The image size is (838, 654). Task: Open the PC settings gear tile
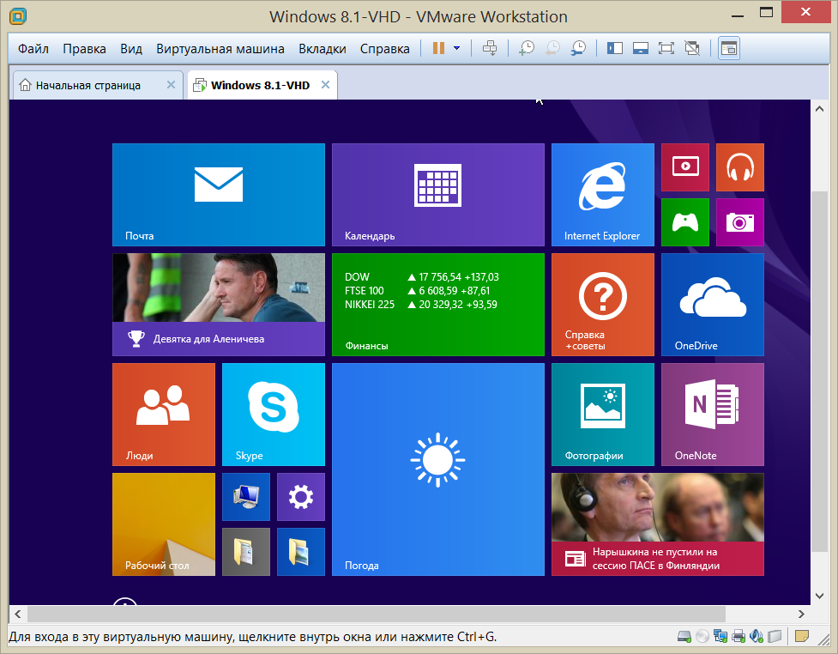pyautogui.click(x=301, y=497)
